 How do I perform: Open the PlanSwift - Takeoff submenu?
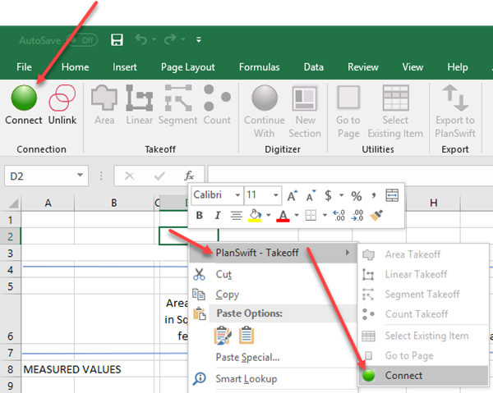coord(273,253)
